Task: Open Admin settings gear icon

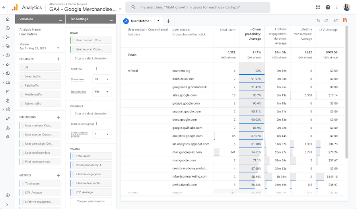Action: click(8, 195)
